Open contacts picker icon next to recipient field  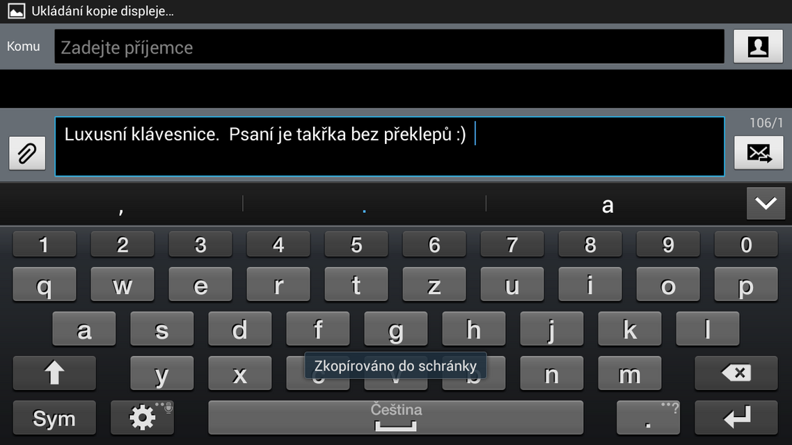click(758, 47)
